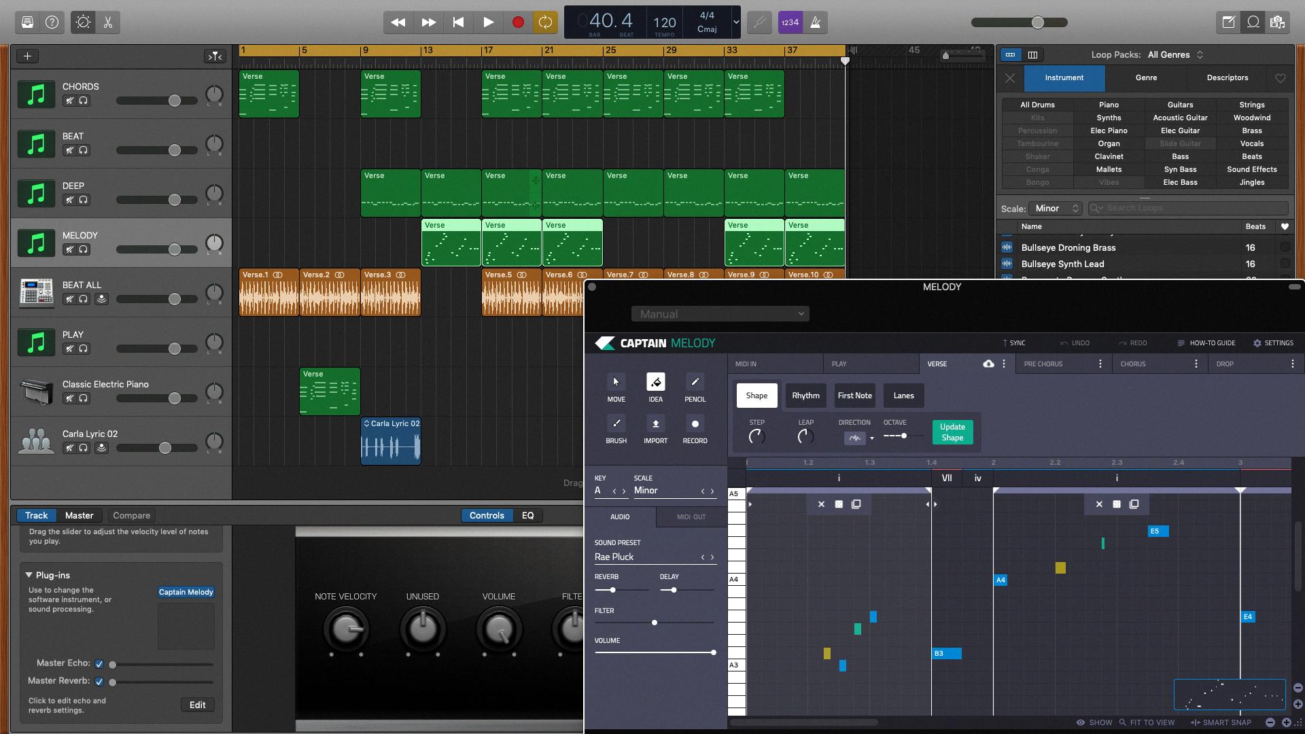Click the Filter slider in Captain Melody
This screenshot has width=1305, height=734.
coord(655,622)
